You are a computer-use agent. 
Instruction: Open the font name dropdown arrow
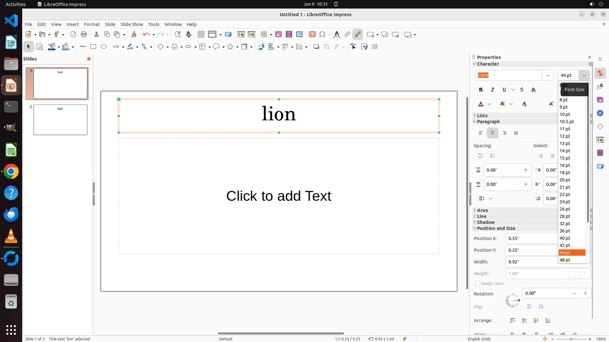coord(547,75)
